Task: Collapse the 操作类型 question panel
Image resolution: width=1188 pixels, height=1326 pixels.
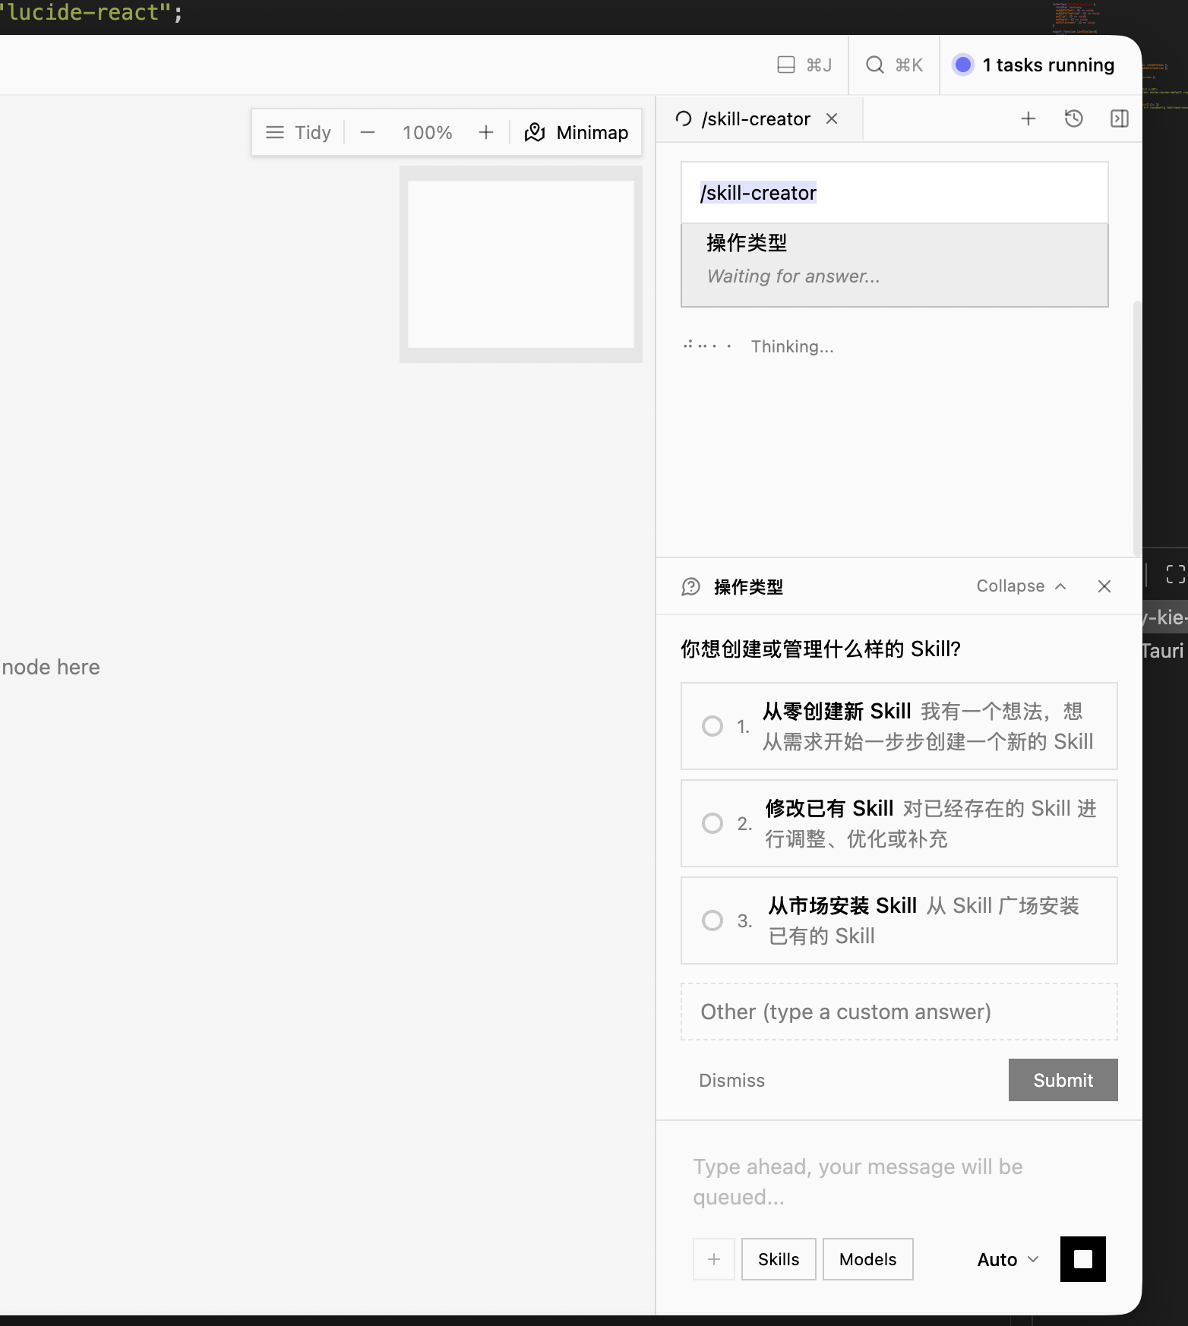Action: pyautogui.click(x=1022, y=586)
